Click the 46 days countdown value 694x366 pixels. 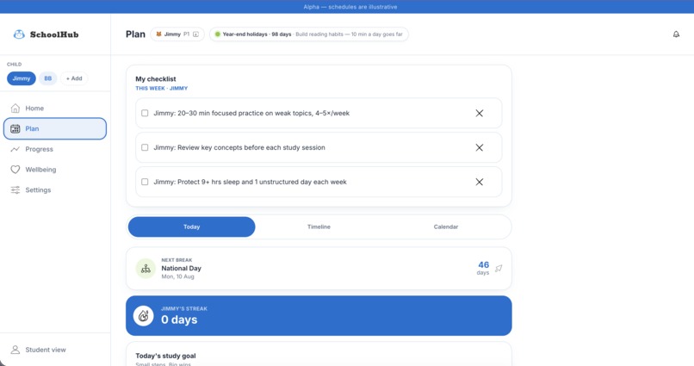(483, 264)
